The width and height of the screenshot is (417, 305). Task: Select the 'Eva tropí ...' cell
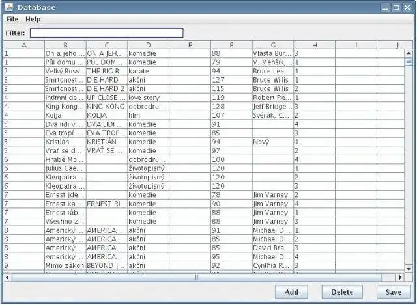tap(65, 133)
